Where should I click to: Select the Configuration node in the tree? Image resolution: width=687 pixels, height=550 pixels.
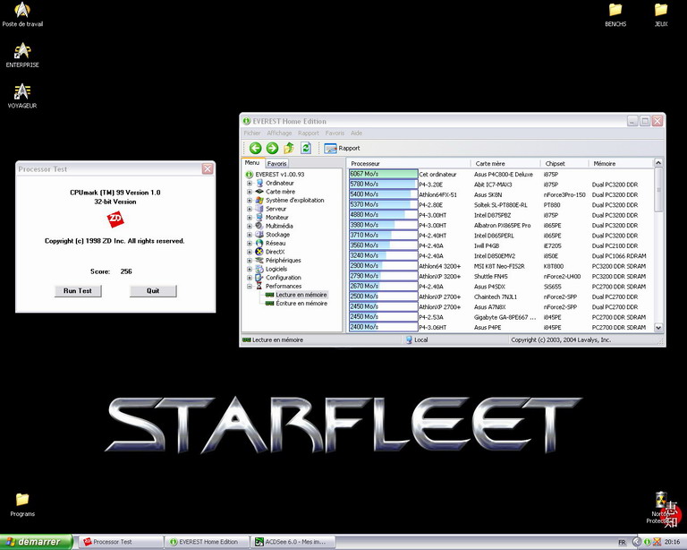283,278
